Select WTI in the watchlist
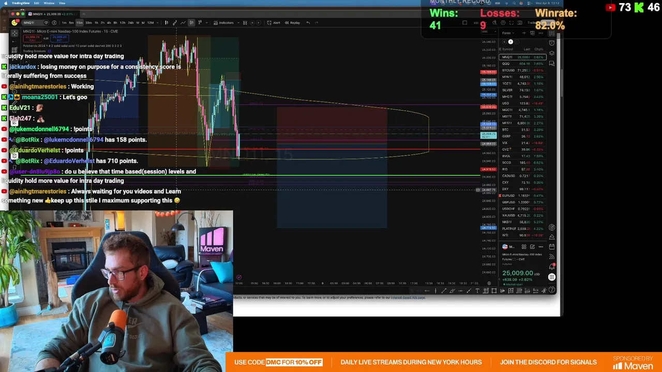 523,235
